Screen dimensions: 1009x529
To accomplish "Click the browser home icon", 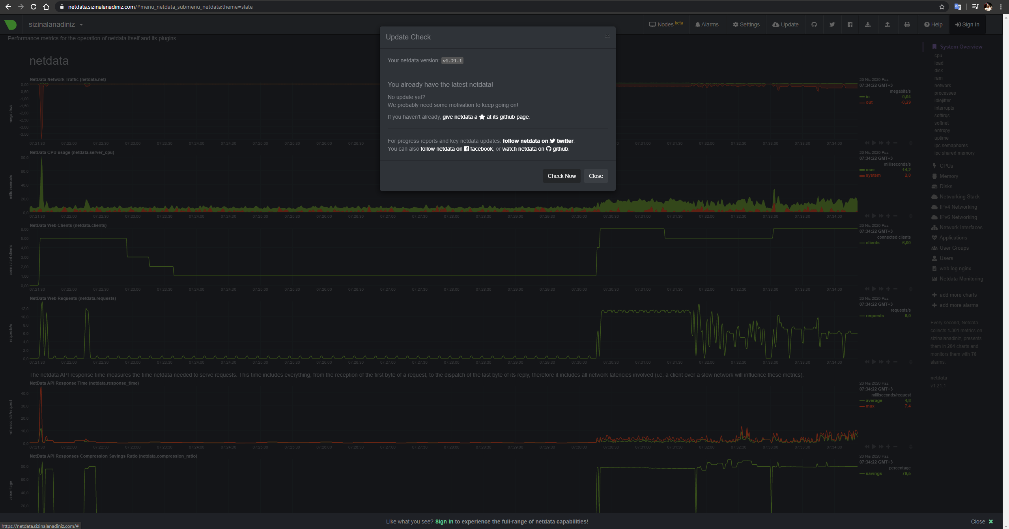I will (46, 7).
